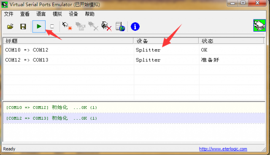Open the 模拟 menu
This screenshot has width=270, height=155.
pos(57,14)
